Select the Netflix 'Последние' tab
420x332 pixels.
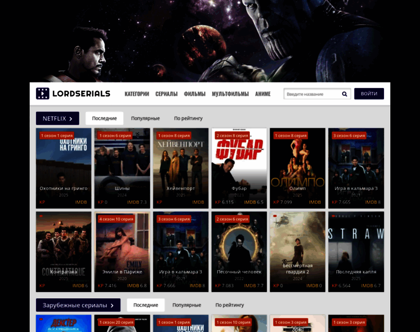(104, 118)
